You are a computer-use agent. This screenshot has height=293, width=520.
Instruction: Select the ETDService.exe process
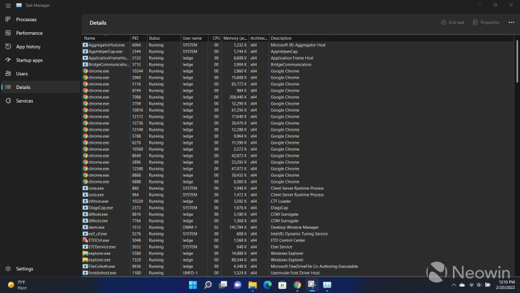[298, 247]
